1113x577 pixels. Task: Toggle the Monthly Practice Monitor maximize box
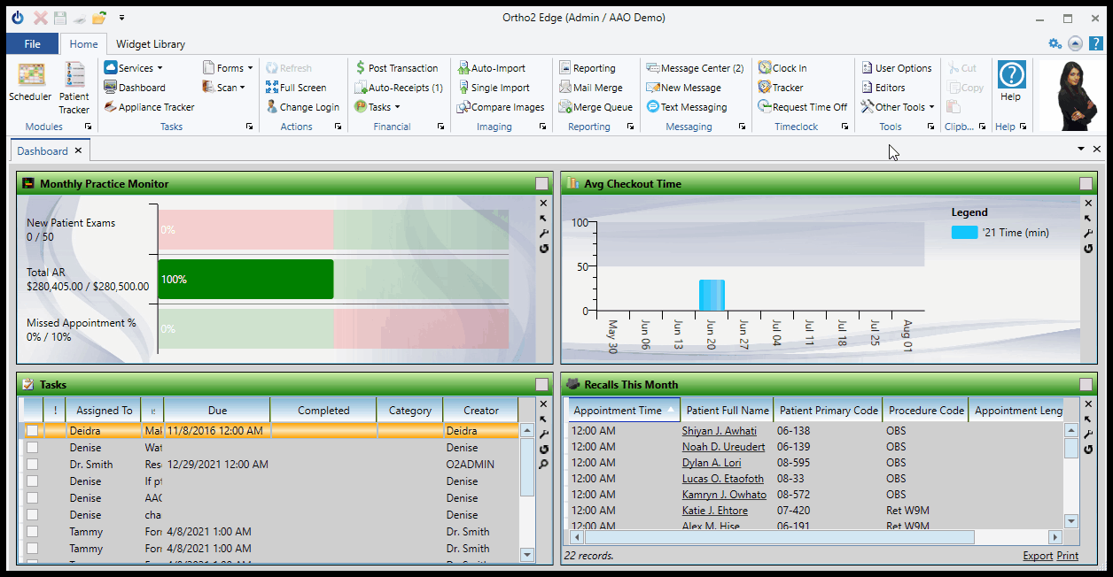click(541, 184)
